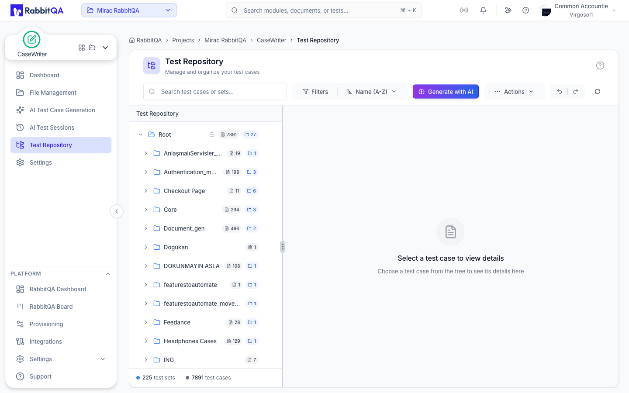Expand the Core folder
This screenshot has height=393, width=629.
[x=146, y=210]
